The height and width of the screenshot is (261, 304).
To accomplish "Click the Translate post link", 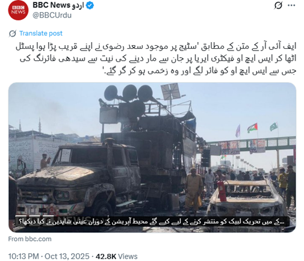I will click(x=41, y=33).
